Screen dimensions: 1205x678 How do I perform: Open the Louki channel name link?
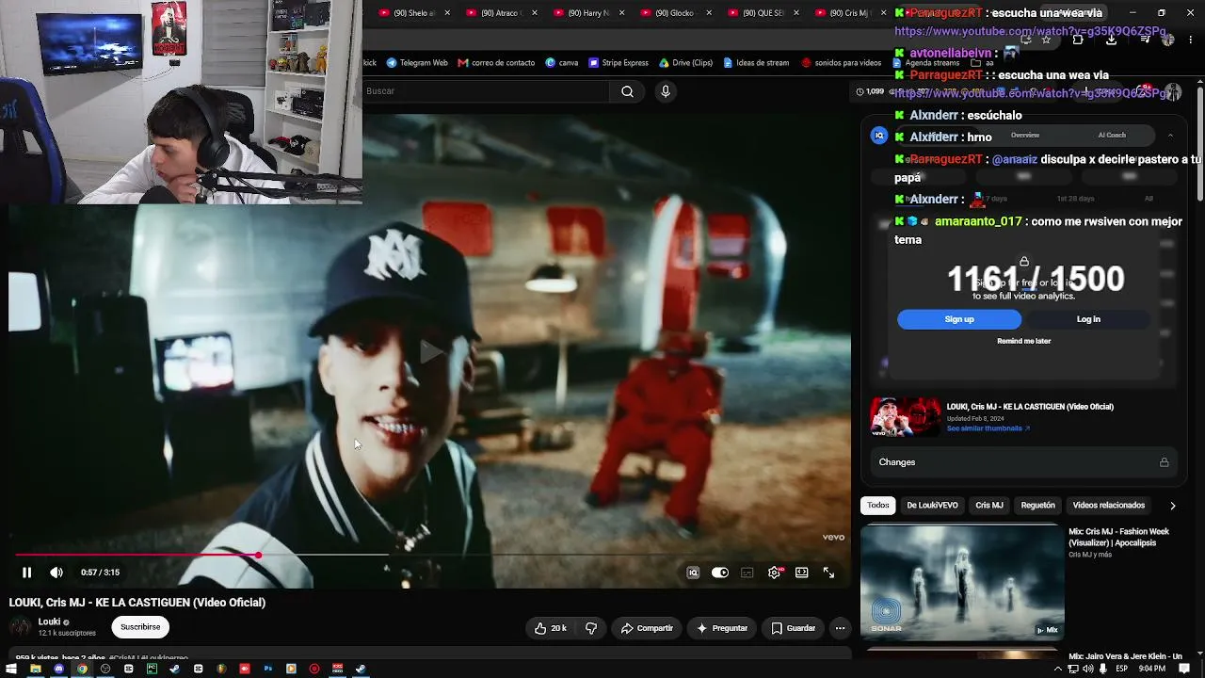(49, 621)
